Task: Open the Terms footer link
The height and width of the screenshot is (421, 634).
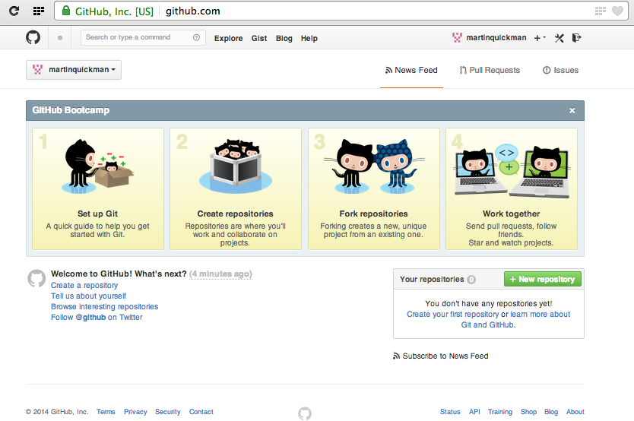Action: click(x=106, y=412)
